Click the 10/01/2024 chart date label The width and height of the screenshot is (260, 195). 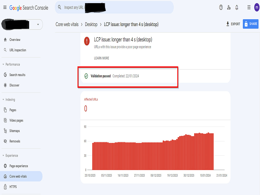205,175
